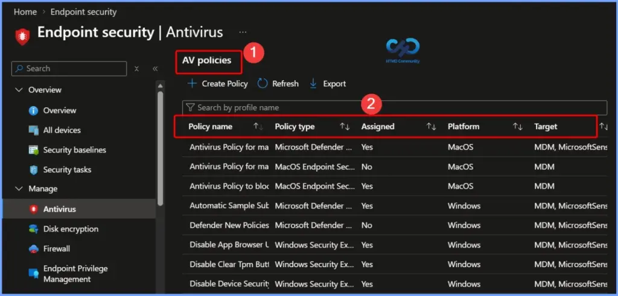This screenshot has width=618, height=296.
Task: Click the sidebar scrollbar thumb
Action: 160,148
